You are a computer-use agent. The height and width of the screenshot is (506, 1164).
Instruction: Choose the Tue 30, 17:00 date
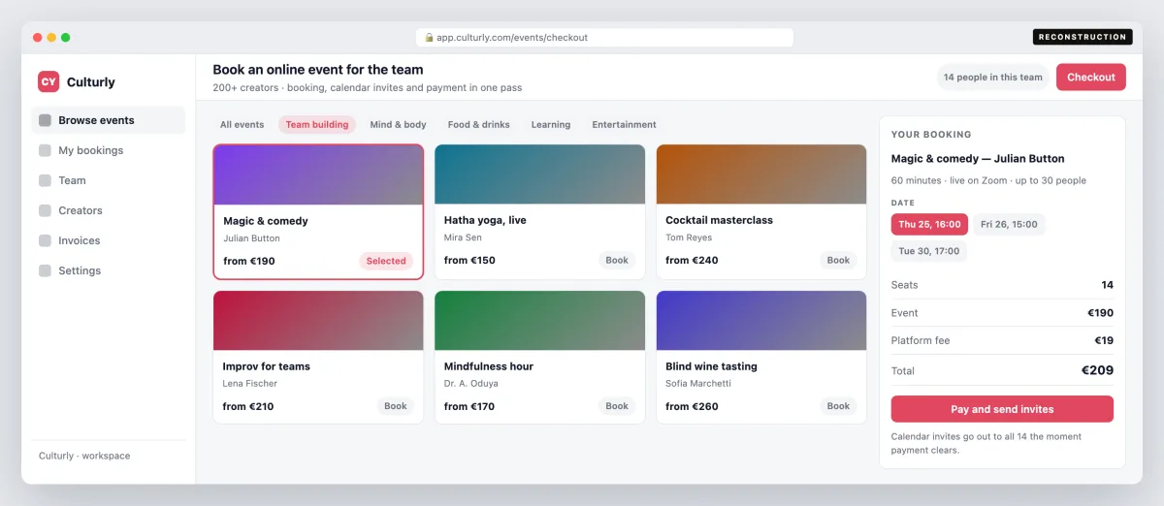pos(929,251)
